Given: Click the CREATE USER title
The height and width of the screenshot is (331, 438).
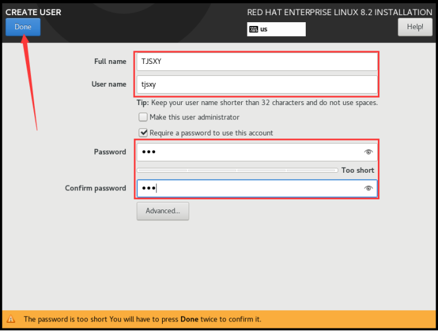Looking at the screenshot, I should coord(34,12).
